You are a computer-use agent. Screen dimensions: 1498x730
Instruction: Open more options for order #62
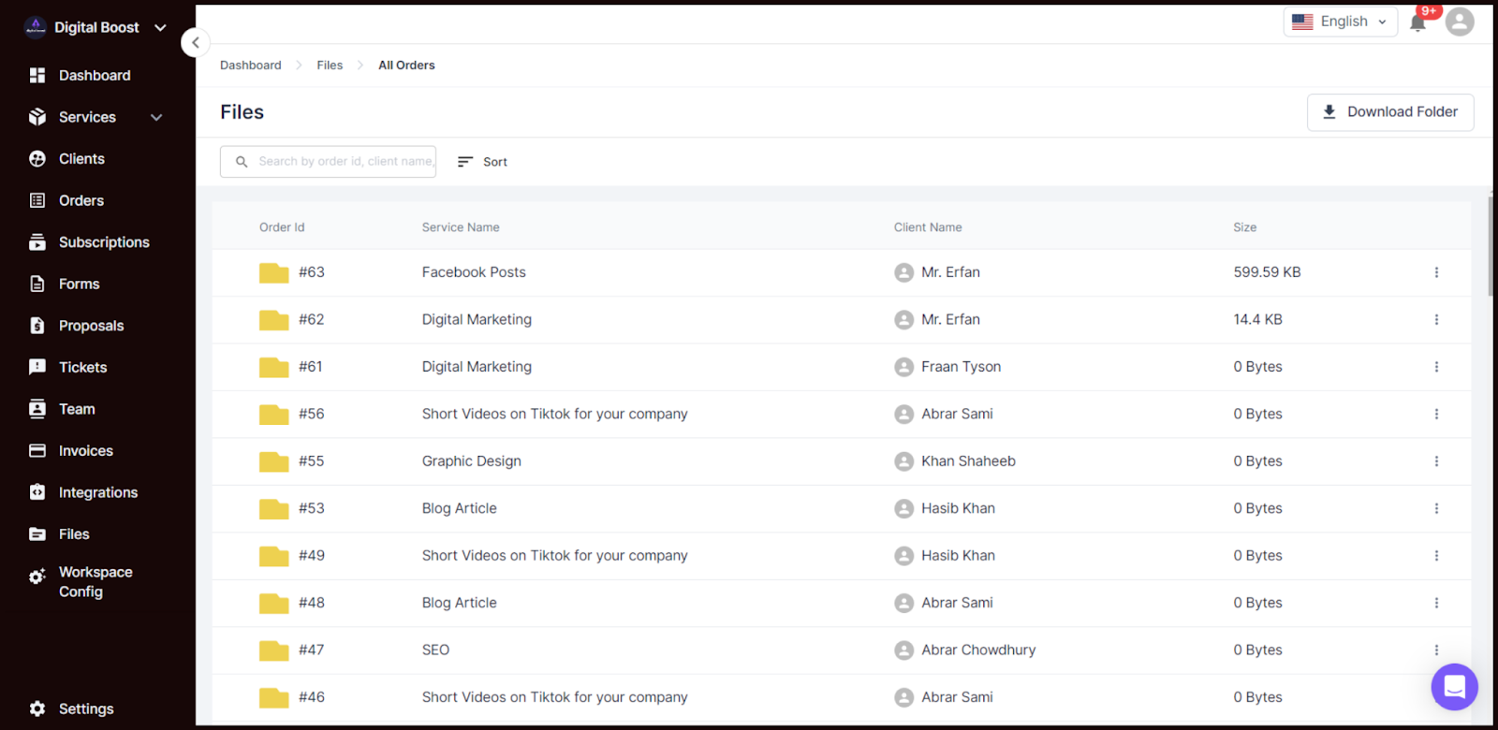[1436, 320]
